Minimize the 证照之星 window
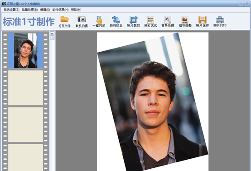 pos(241,3)
